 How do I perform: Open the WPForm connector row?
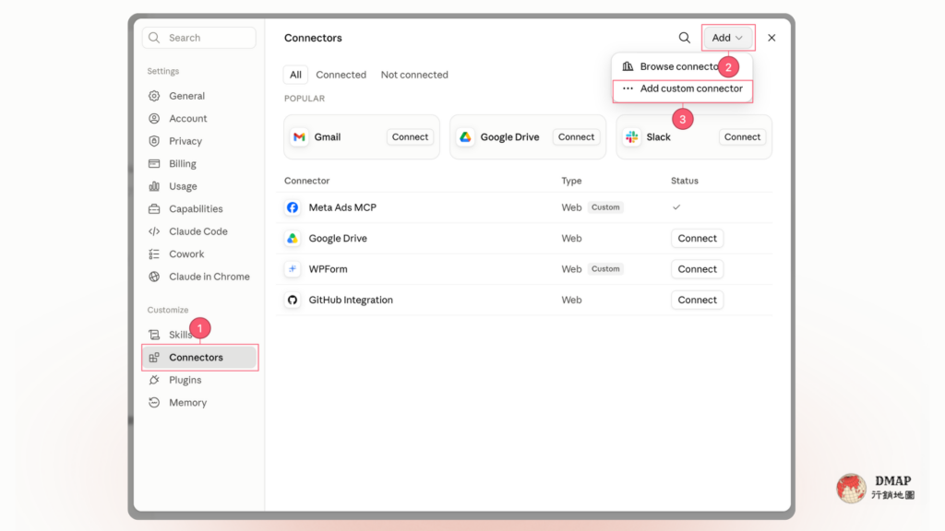(524, 269)
